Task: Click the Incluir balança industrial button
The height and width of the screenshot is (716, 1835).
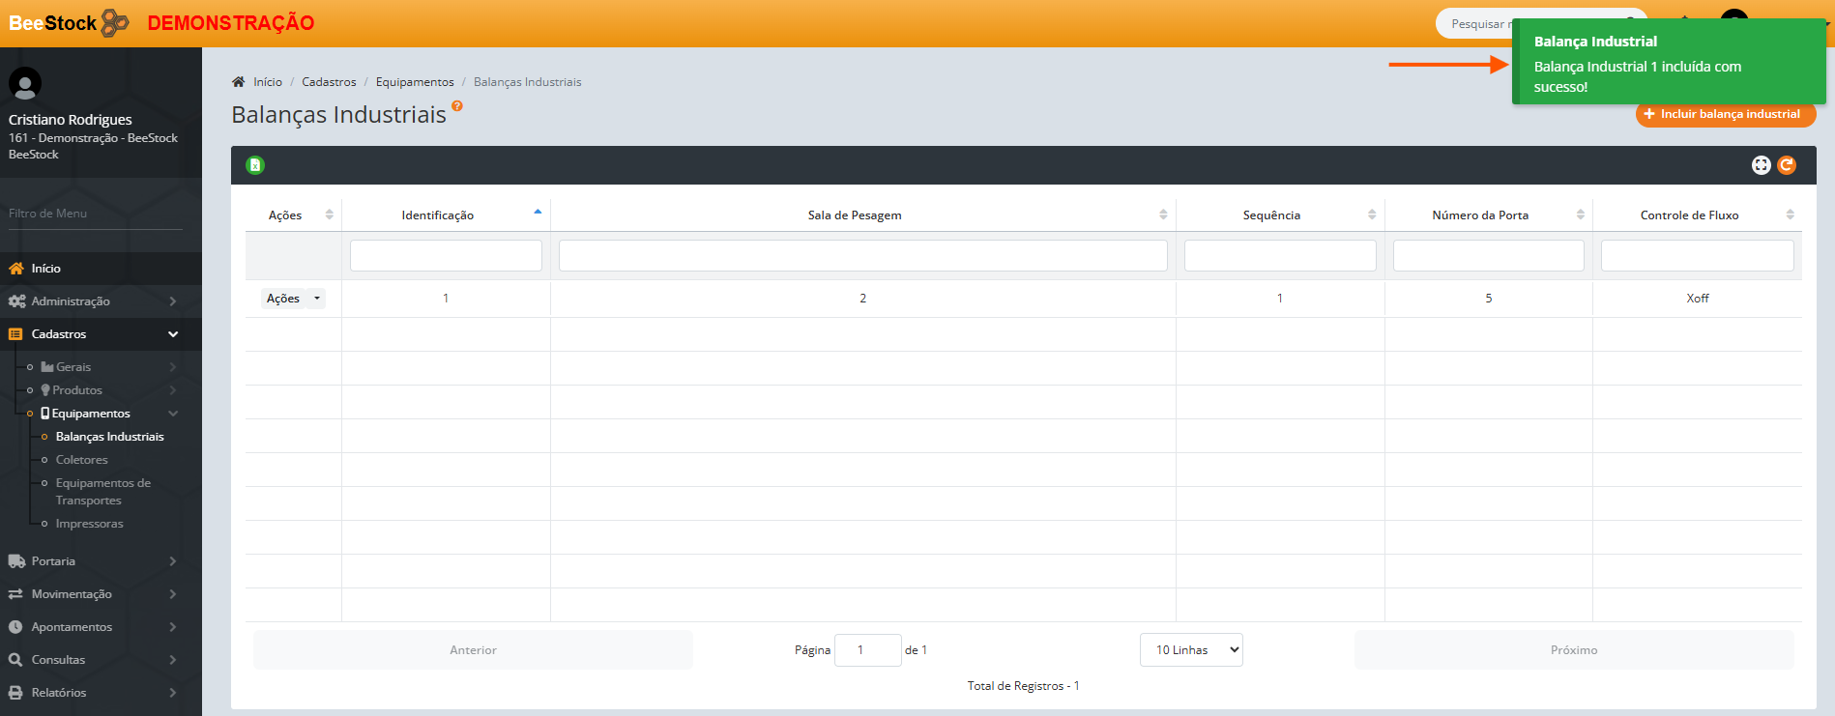Action: [1725, 114]
